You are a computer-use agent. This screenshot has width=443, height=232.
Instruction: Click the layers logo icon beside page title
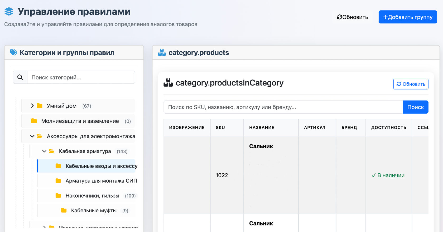[9, 12]
